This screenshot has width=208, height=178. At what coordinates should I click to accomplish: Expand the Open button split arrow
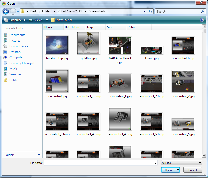tap(178, 170)
